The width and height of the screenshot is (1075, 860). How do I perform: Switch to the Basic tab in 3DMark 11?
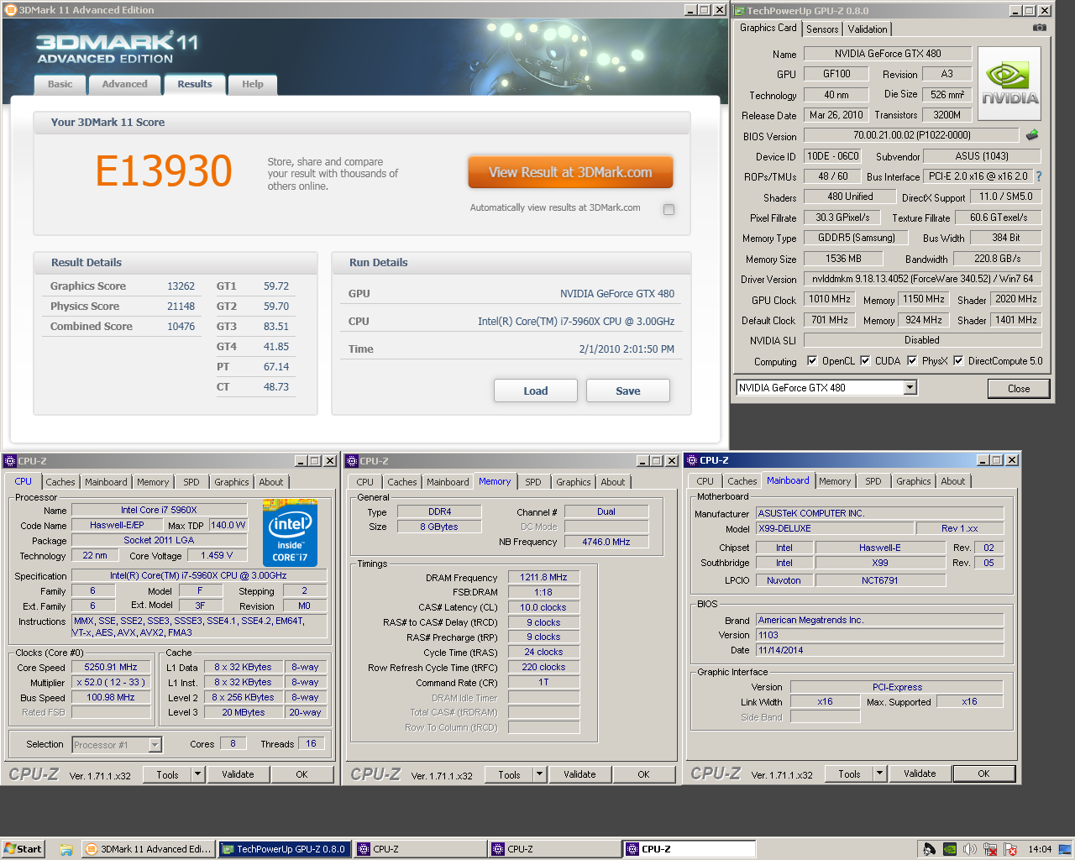(60, 84)
